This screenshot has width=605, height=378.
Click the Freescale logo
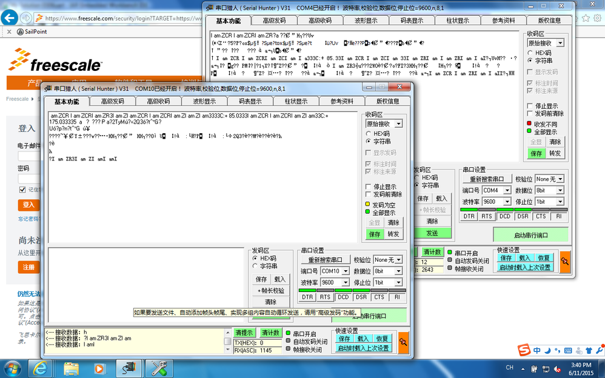(55, 61)
